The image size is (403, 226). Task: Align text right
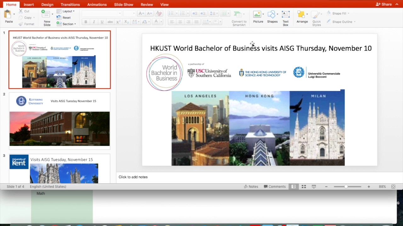(188, 22)
